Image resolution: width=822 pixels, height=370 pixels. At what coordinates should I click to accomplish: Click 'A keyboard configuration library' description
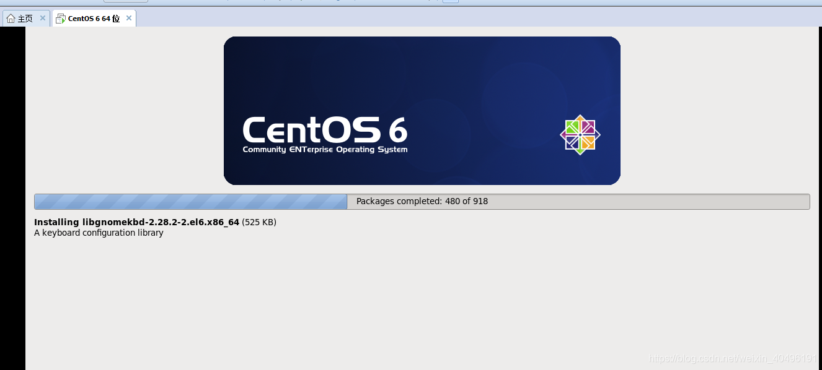pyautogui.click(x=99, y=233)
